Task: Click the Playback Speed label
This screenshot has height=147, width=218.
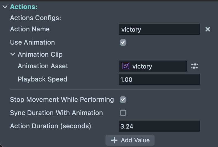Action: [x=42, y=79]
